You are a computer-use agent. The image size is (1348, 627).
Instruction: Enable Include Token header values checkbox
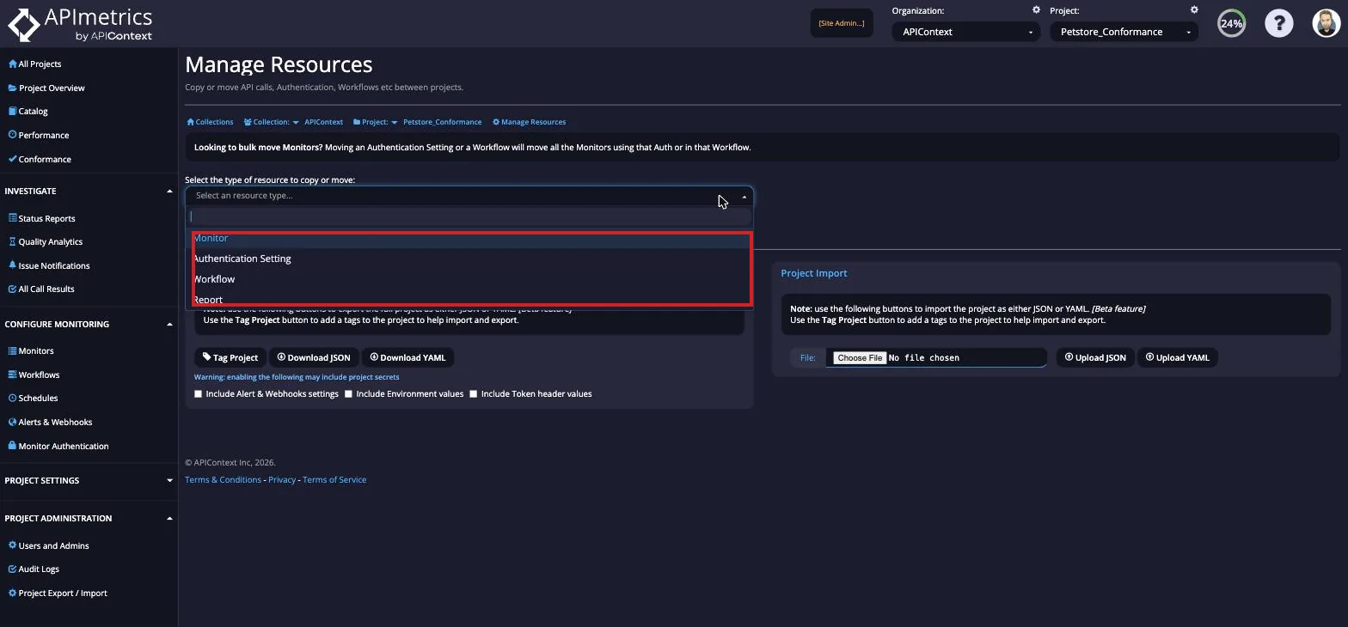pos(473,394)
